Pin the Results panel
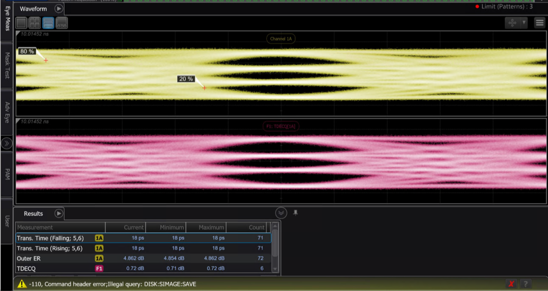 pos(295,213)
